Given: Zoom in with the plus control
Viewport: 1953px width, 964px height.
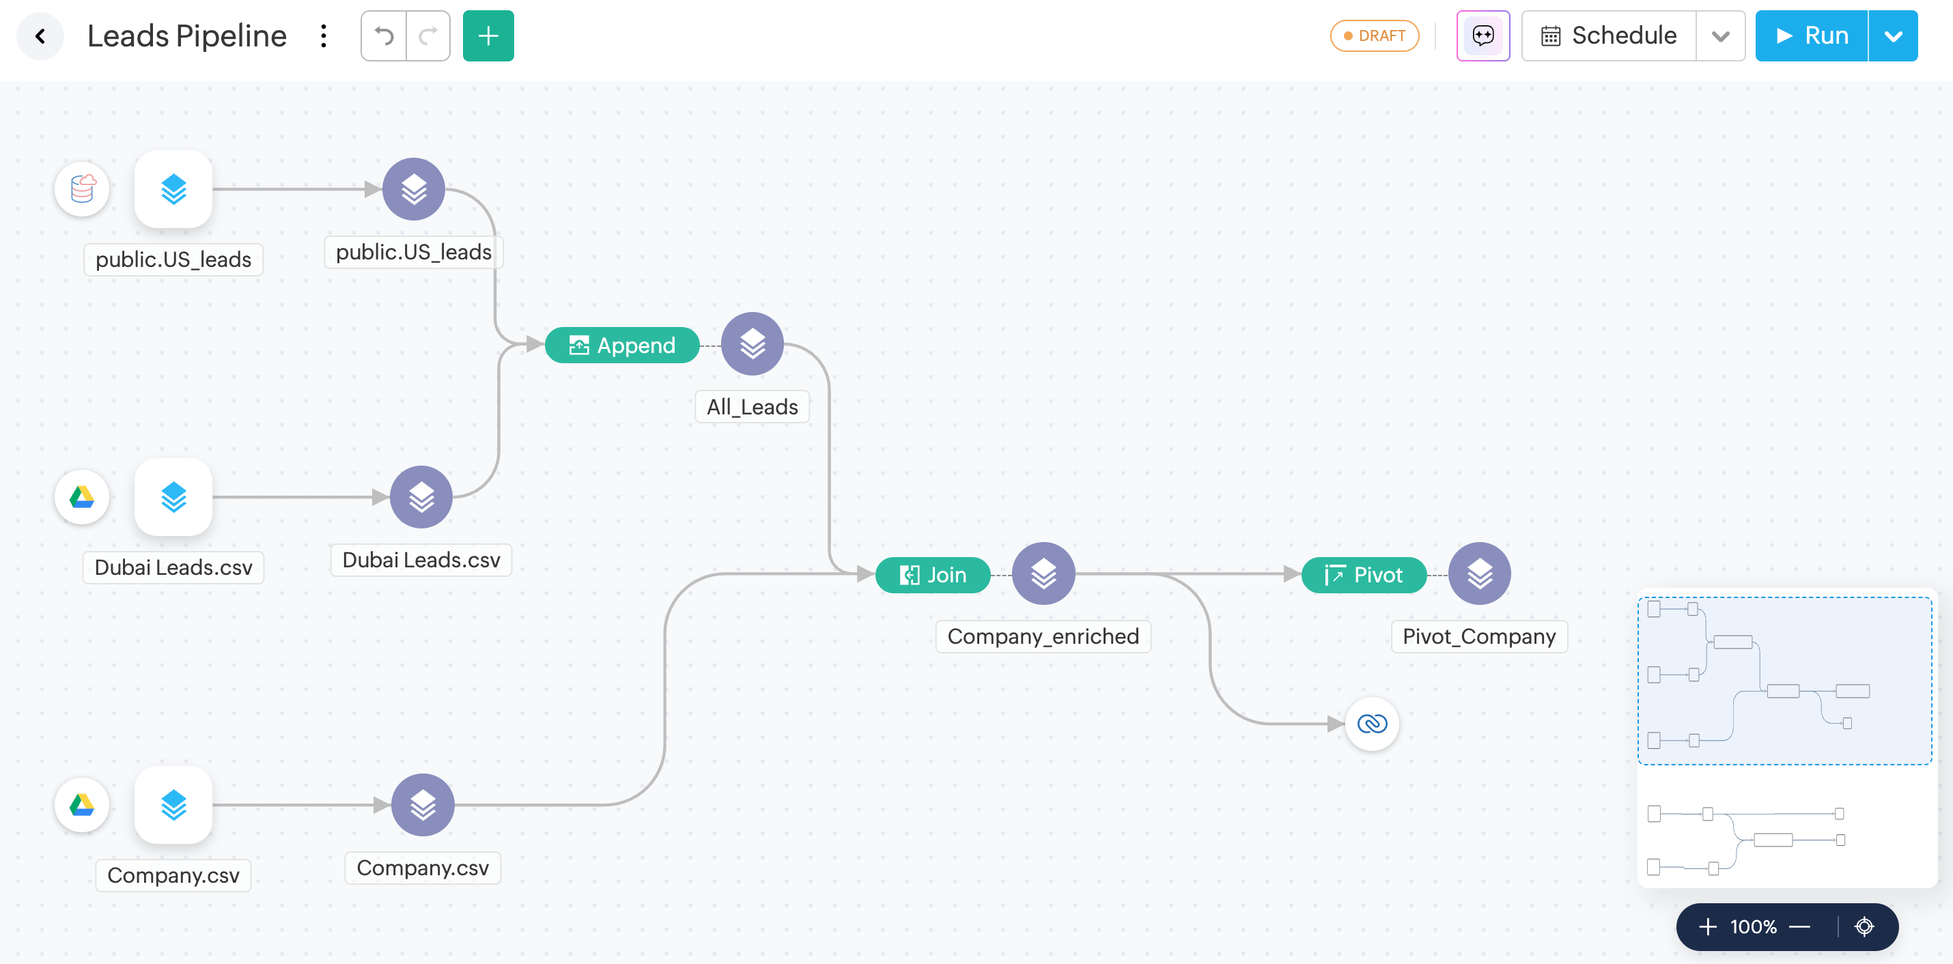Looking at the screenshot, I should [x=1707, y=926].
